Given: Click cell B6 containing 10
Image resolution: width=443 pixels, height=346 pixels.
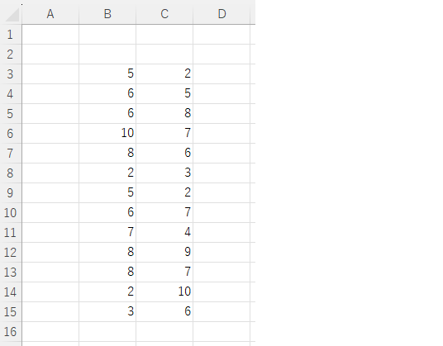Looking at the screenshot, I should click(107, 133).
